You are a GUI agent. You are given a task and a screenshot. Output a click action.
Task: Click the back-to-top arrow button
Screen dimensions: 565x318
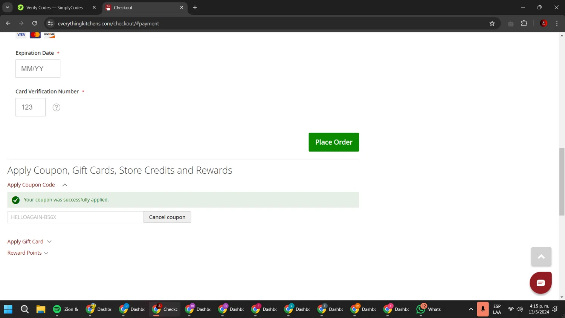(541, 257)
